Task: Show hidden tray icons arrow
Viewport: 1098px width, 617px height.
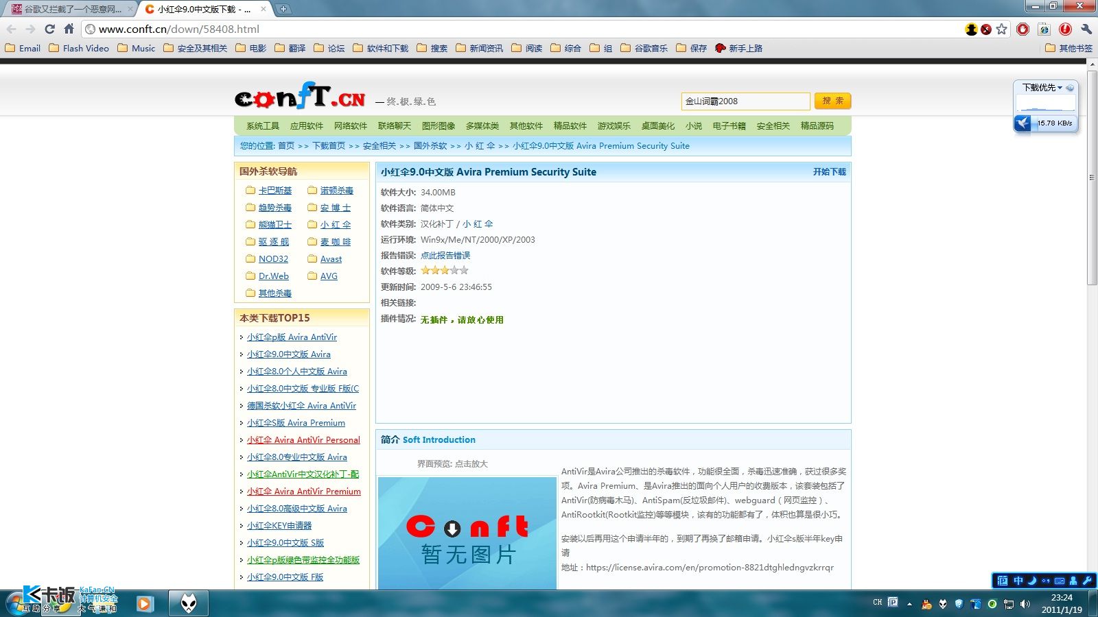Action: click(909, 604)
